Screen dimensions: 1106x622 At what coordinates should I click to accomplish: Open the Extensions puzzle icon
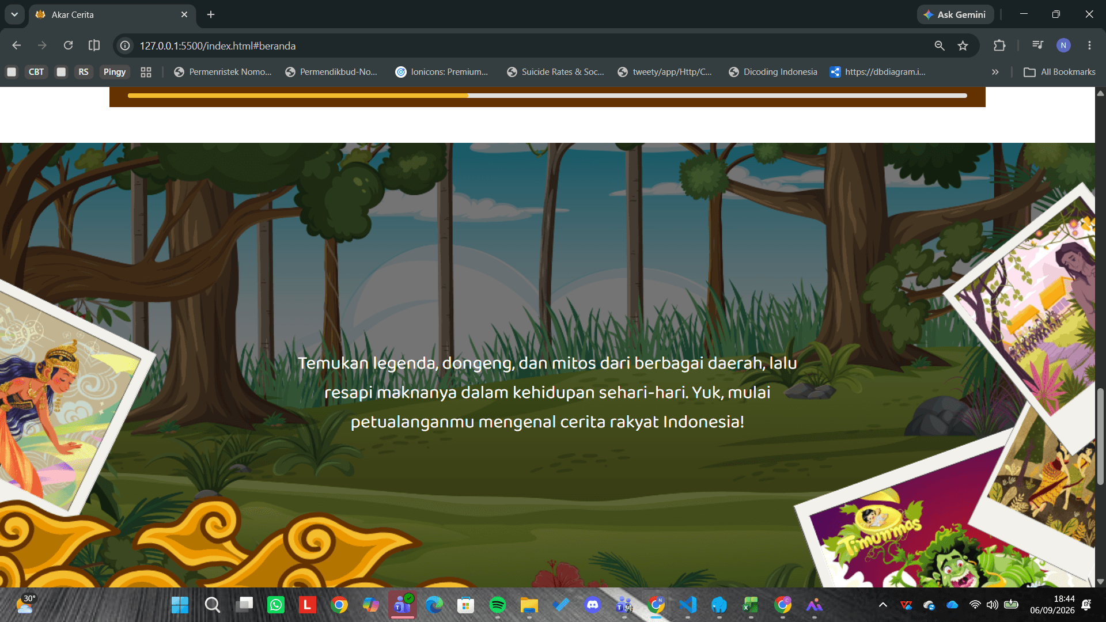pos(999,45)
